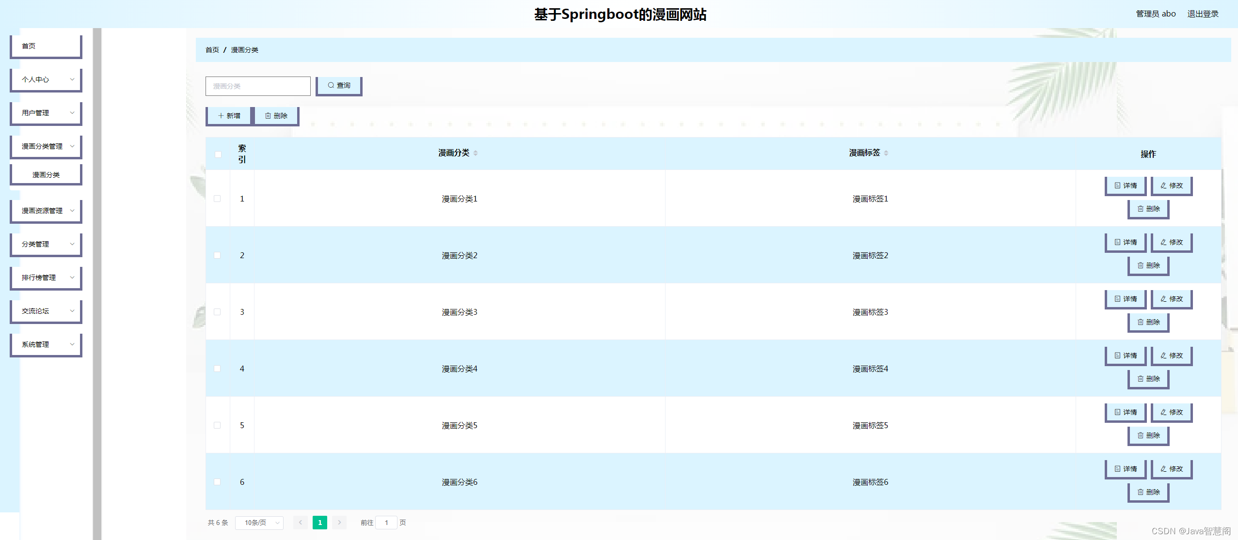Click the 漫画分类 search input field
The image size is (1238, 540).
257,86
